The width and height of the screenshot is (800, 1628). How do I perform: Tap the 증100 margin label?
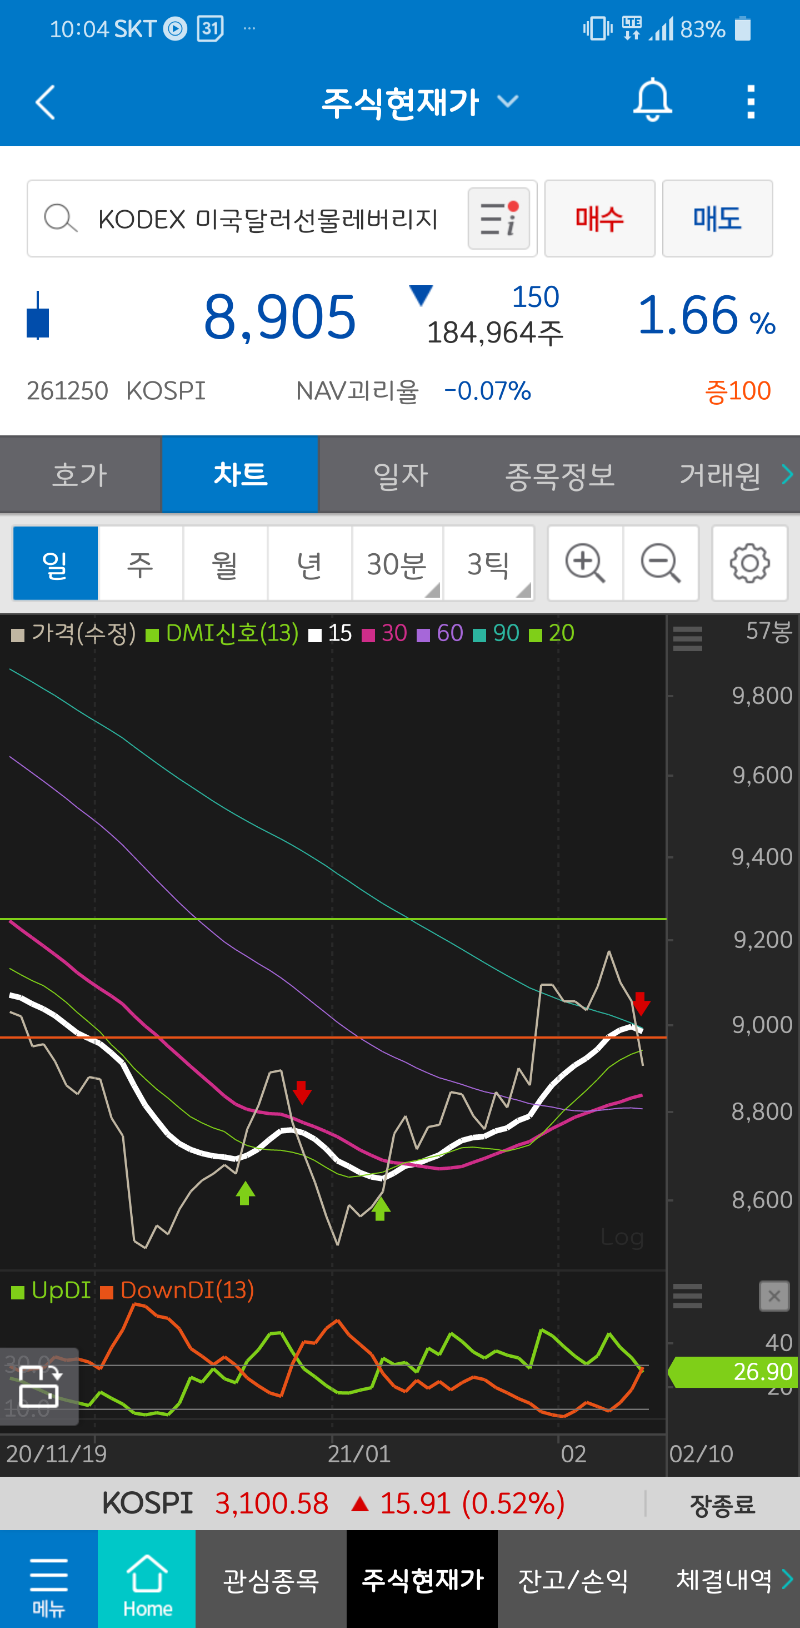(737, 390)
